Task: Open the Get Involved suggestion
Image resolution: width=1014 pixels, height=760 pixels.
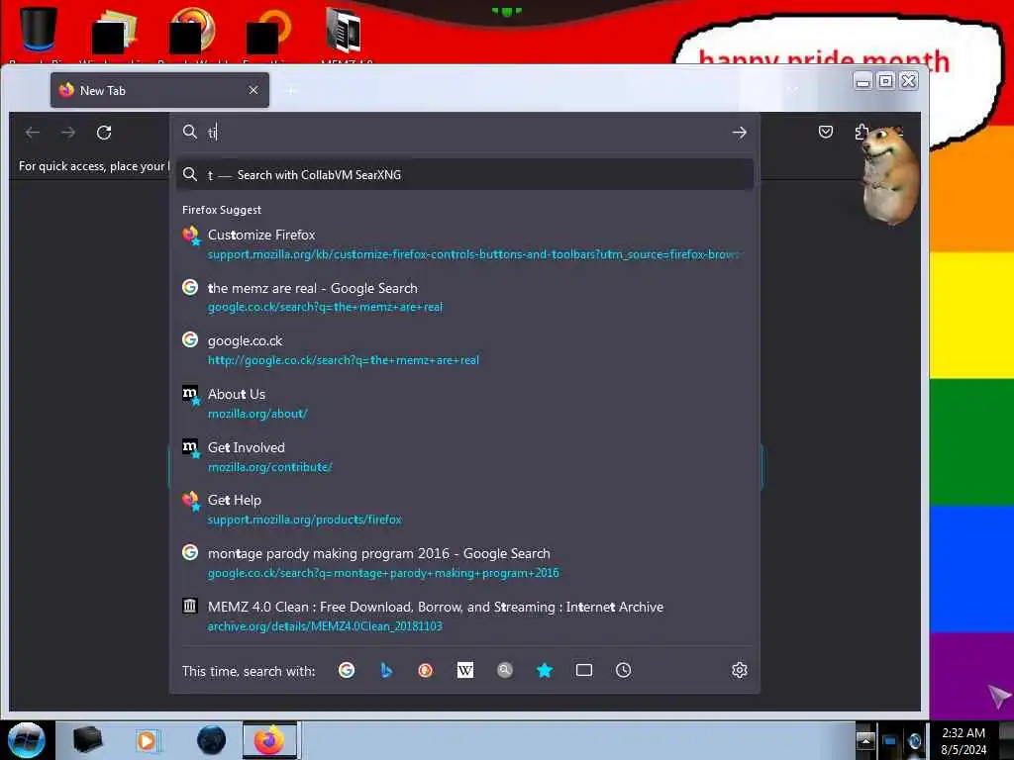Action: (465, 456)
